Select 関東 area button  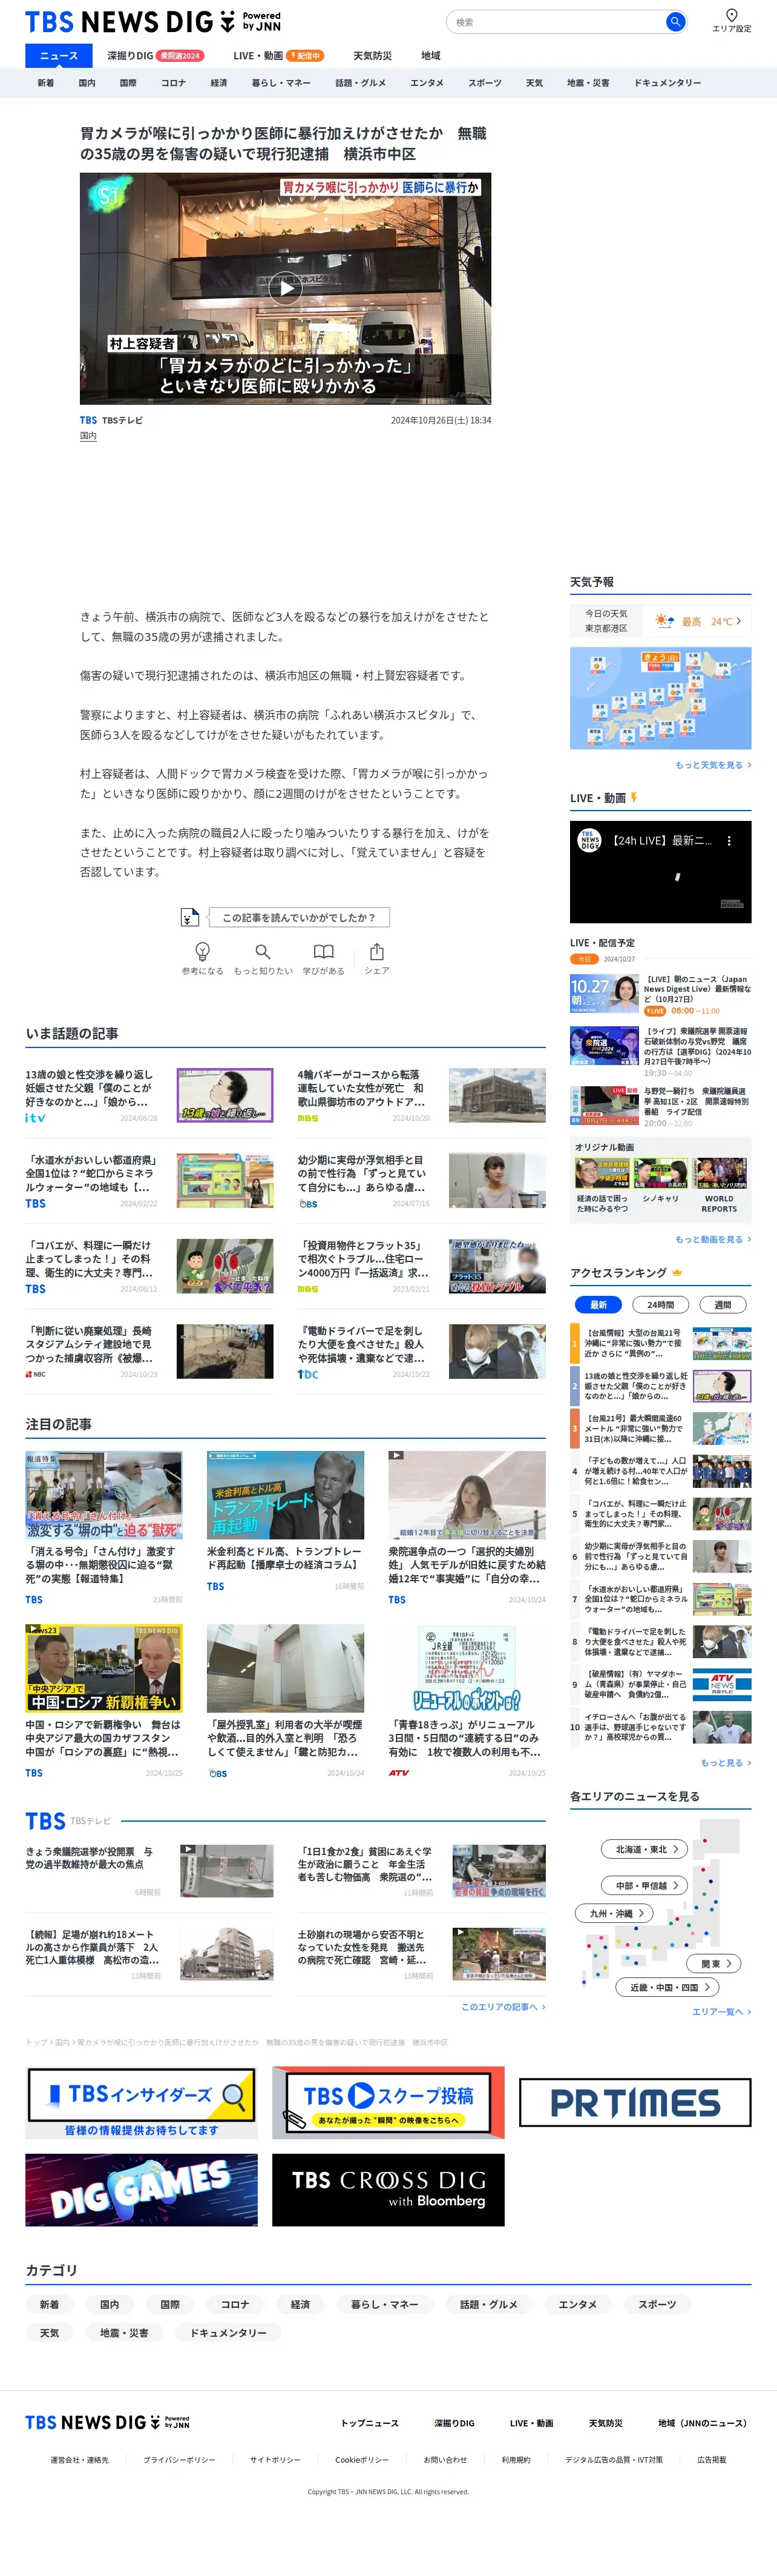click(x=714, y=1963)
